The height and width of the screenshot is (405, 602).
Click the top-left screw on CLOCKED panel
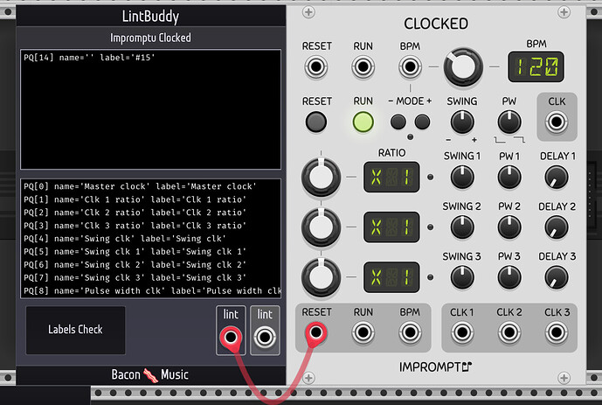tap(308, 12)
